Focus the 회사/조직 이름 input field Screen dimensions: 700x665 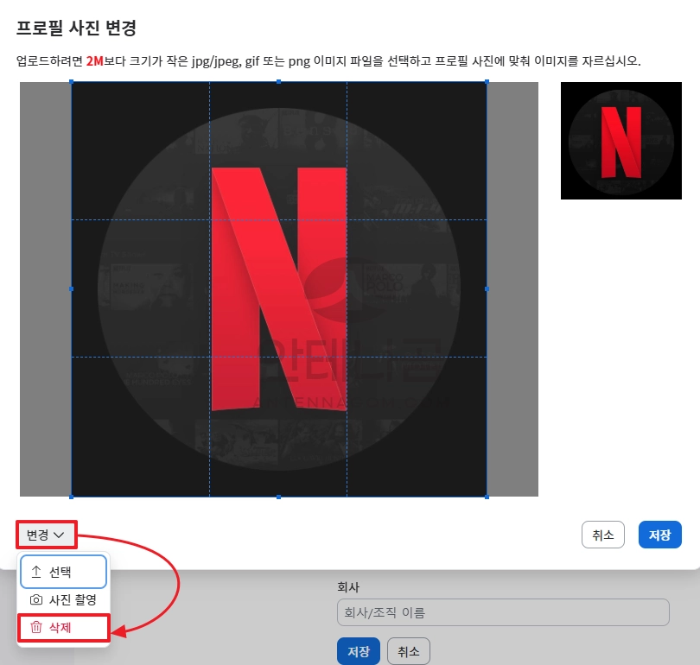click(503, 612)
